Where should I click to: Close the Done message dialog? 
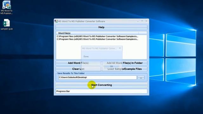120,48
